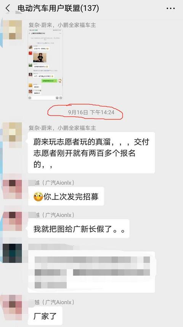Open the three-dot more options menu

point(171,8)
